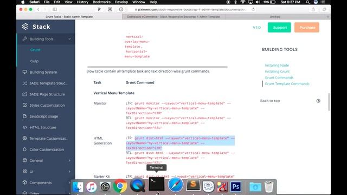This screenshot has width=347, height=195.
Task: Click General section layout icon
Action: (x=24, y=160)
